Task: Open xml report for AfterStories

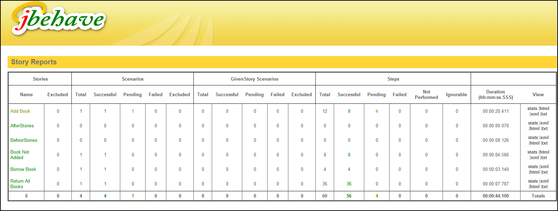Action: [544, 123]
